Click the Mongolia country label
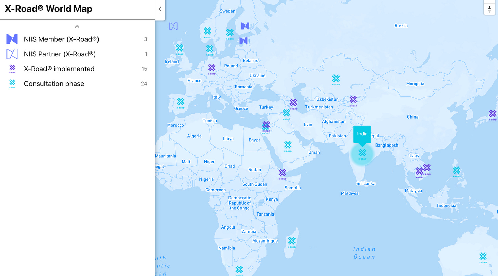 [415, 84]
